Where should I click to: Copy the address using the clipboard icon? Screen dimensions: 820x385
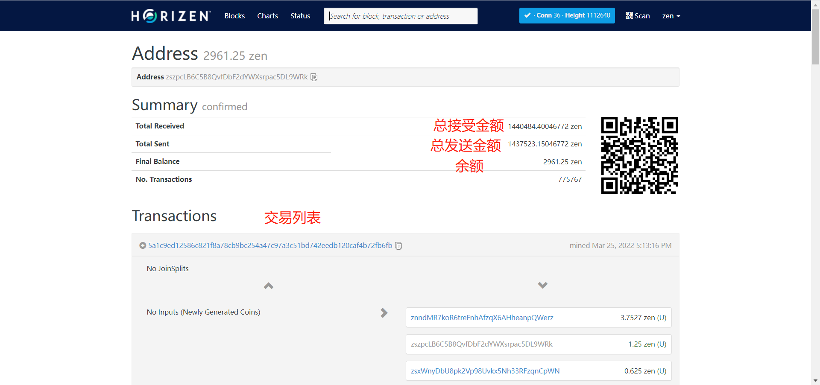[314, 77]
